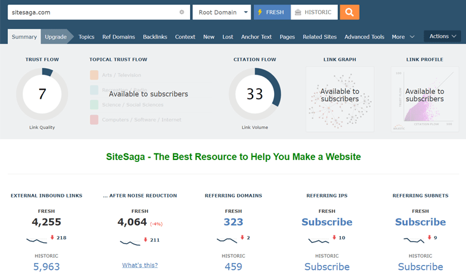Open the Context tab
466x276 pixels.
coord(185,37)
